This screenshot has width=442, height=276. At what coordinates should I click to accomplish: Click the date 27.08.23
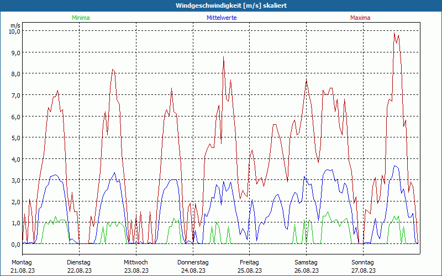coord(364,270)
